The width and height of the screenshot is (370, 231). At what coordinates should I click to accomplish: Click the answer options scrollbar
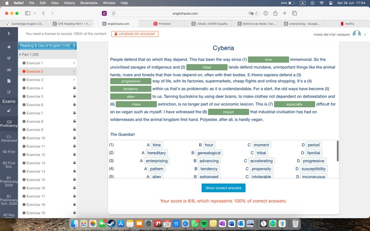[337, 151]
